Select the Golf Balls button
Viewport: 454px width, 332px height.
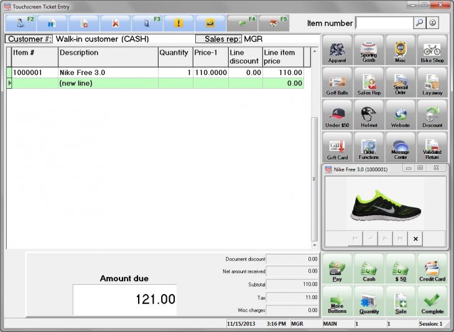(x=337, y=83)
